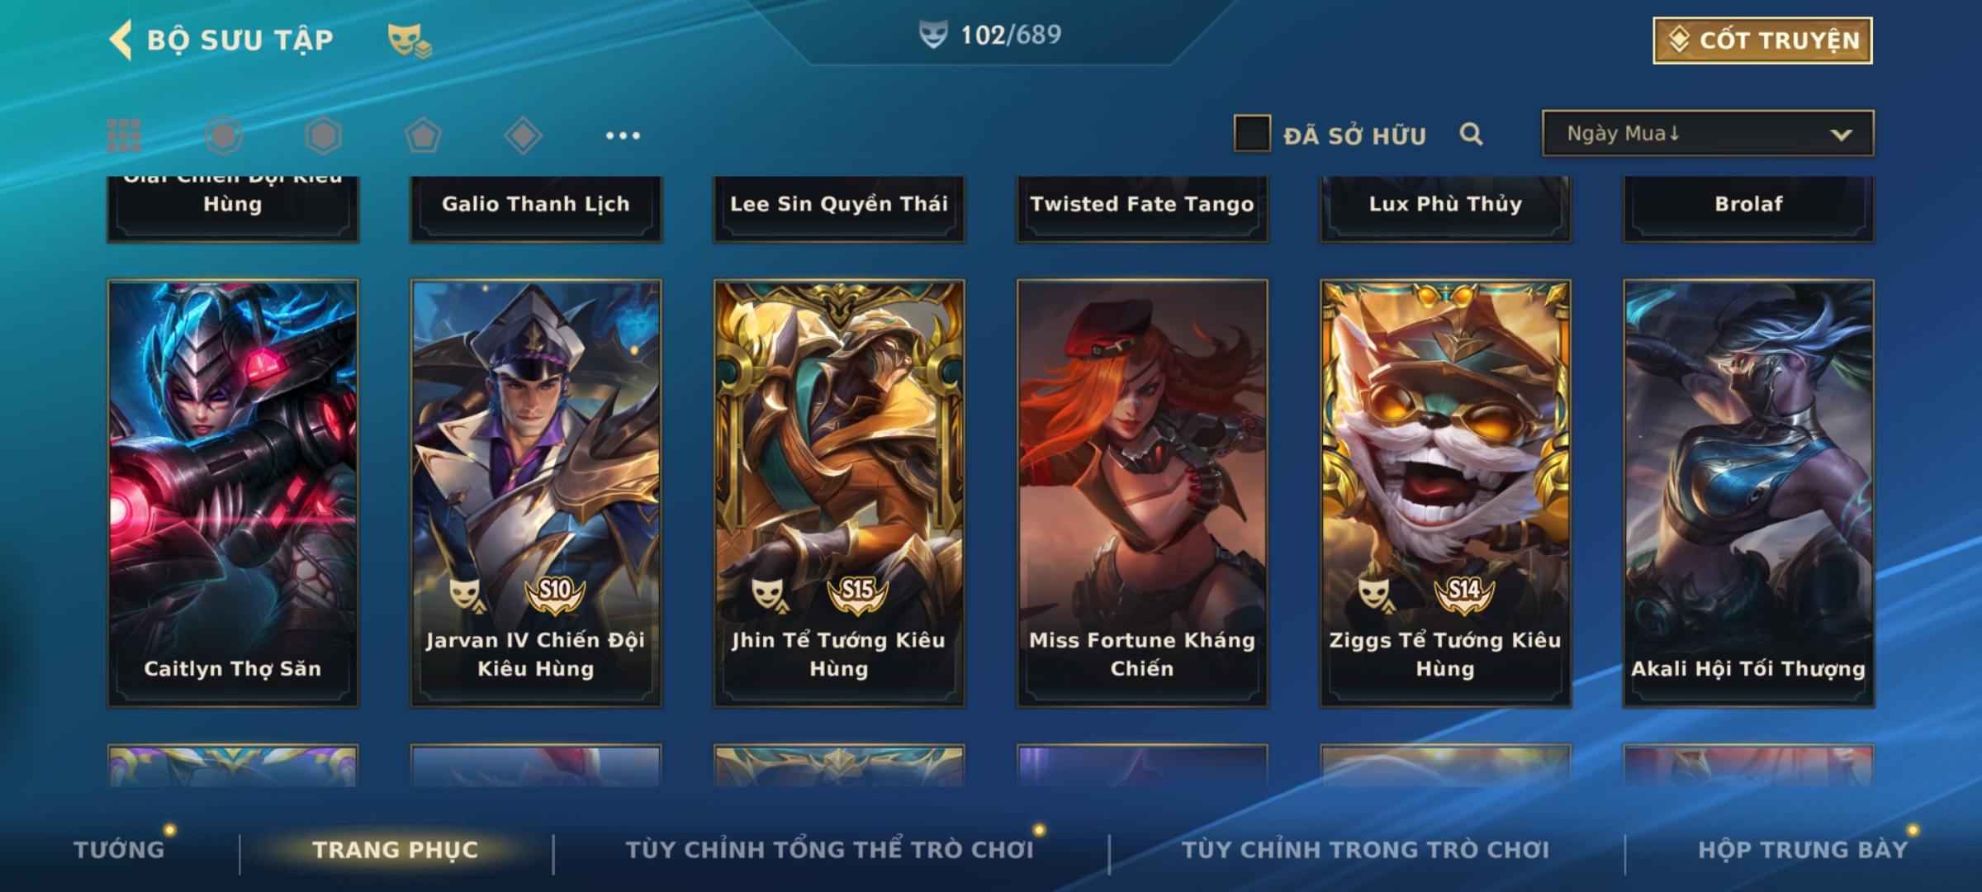Open the mask and coins icon

click(410, 40)
